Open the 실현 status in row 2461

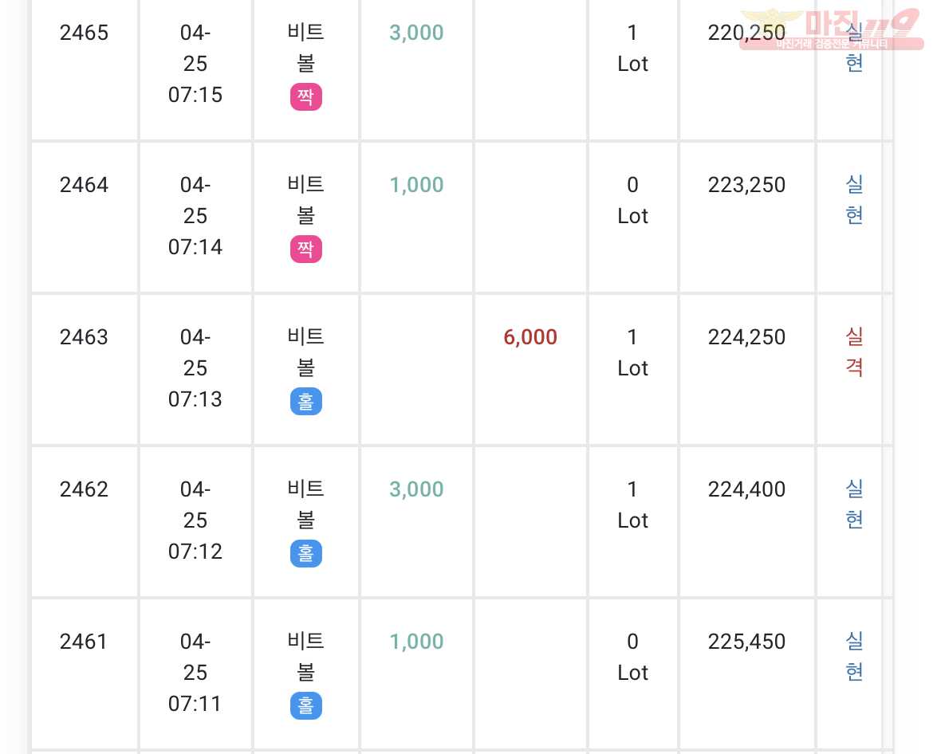pos(855,657)
